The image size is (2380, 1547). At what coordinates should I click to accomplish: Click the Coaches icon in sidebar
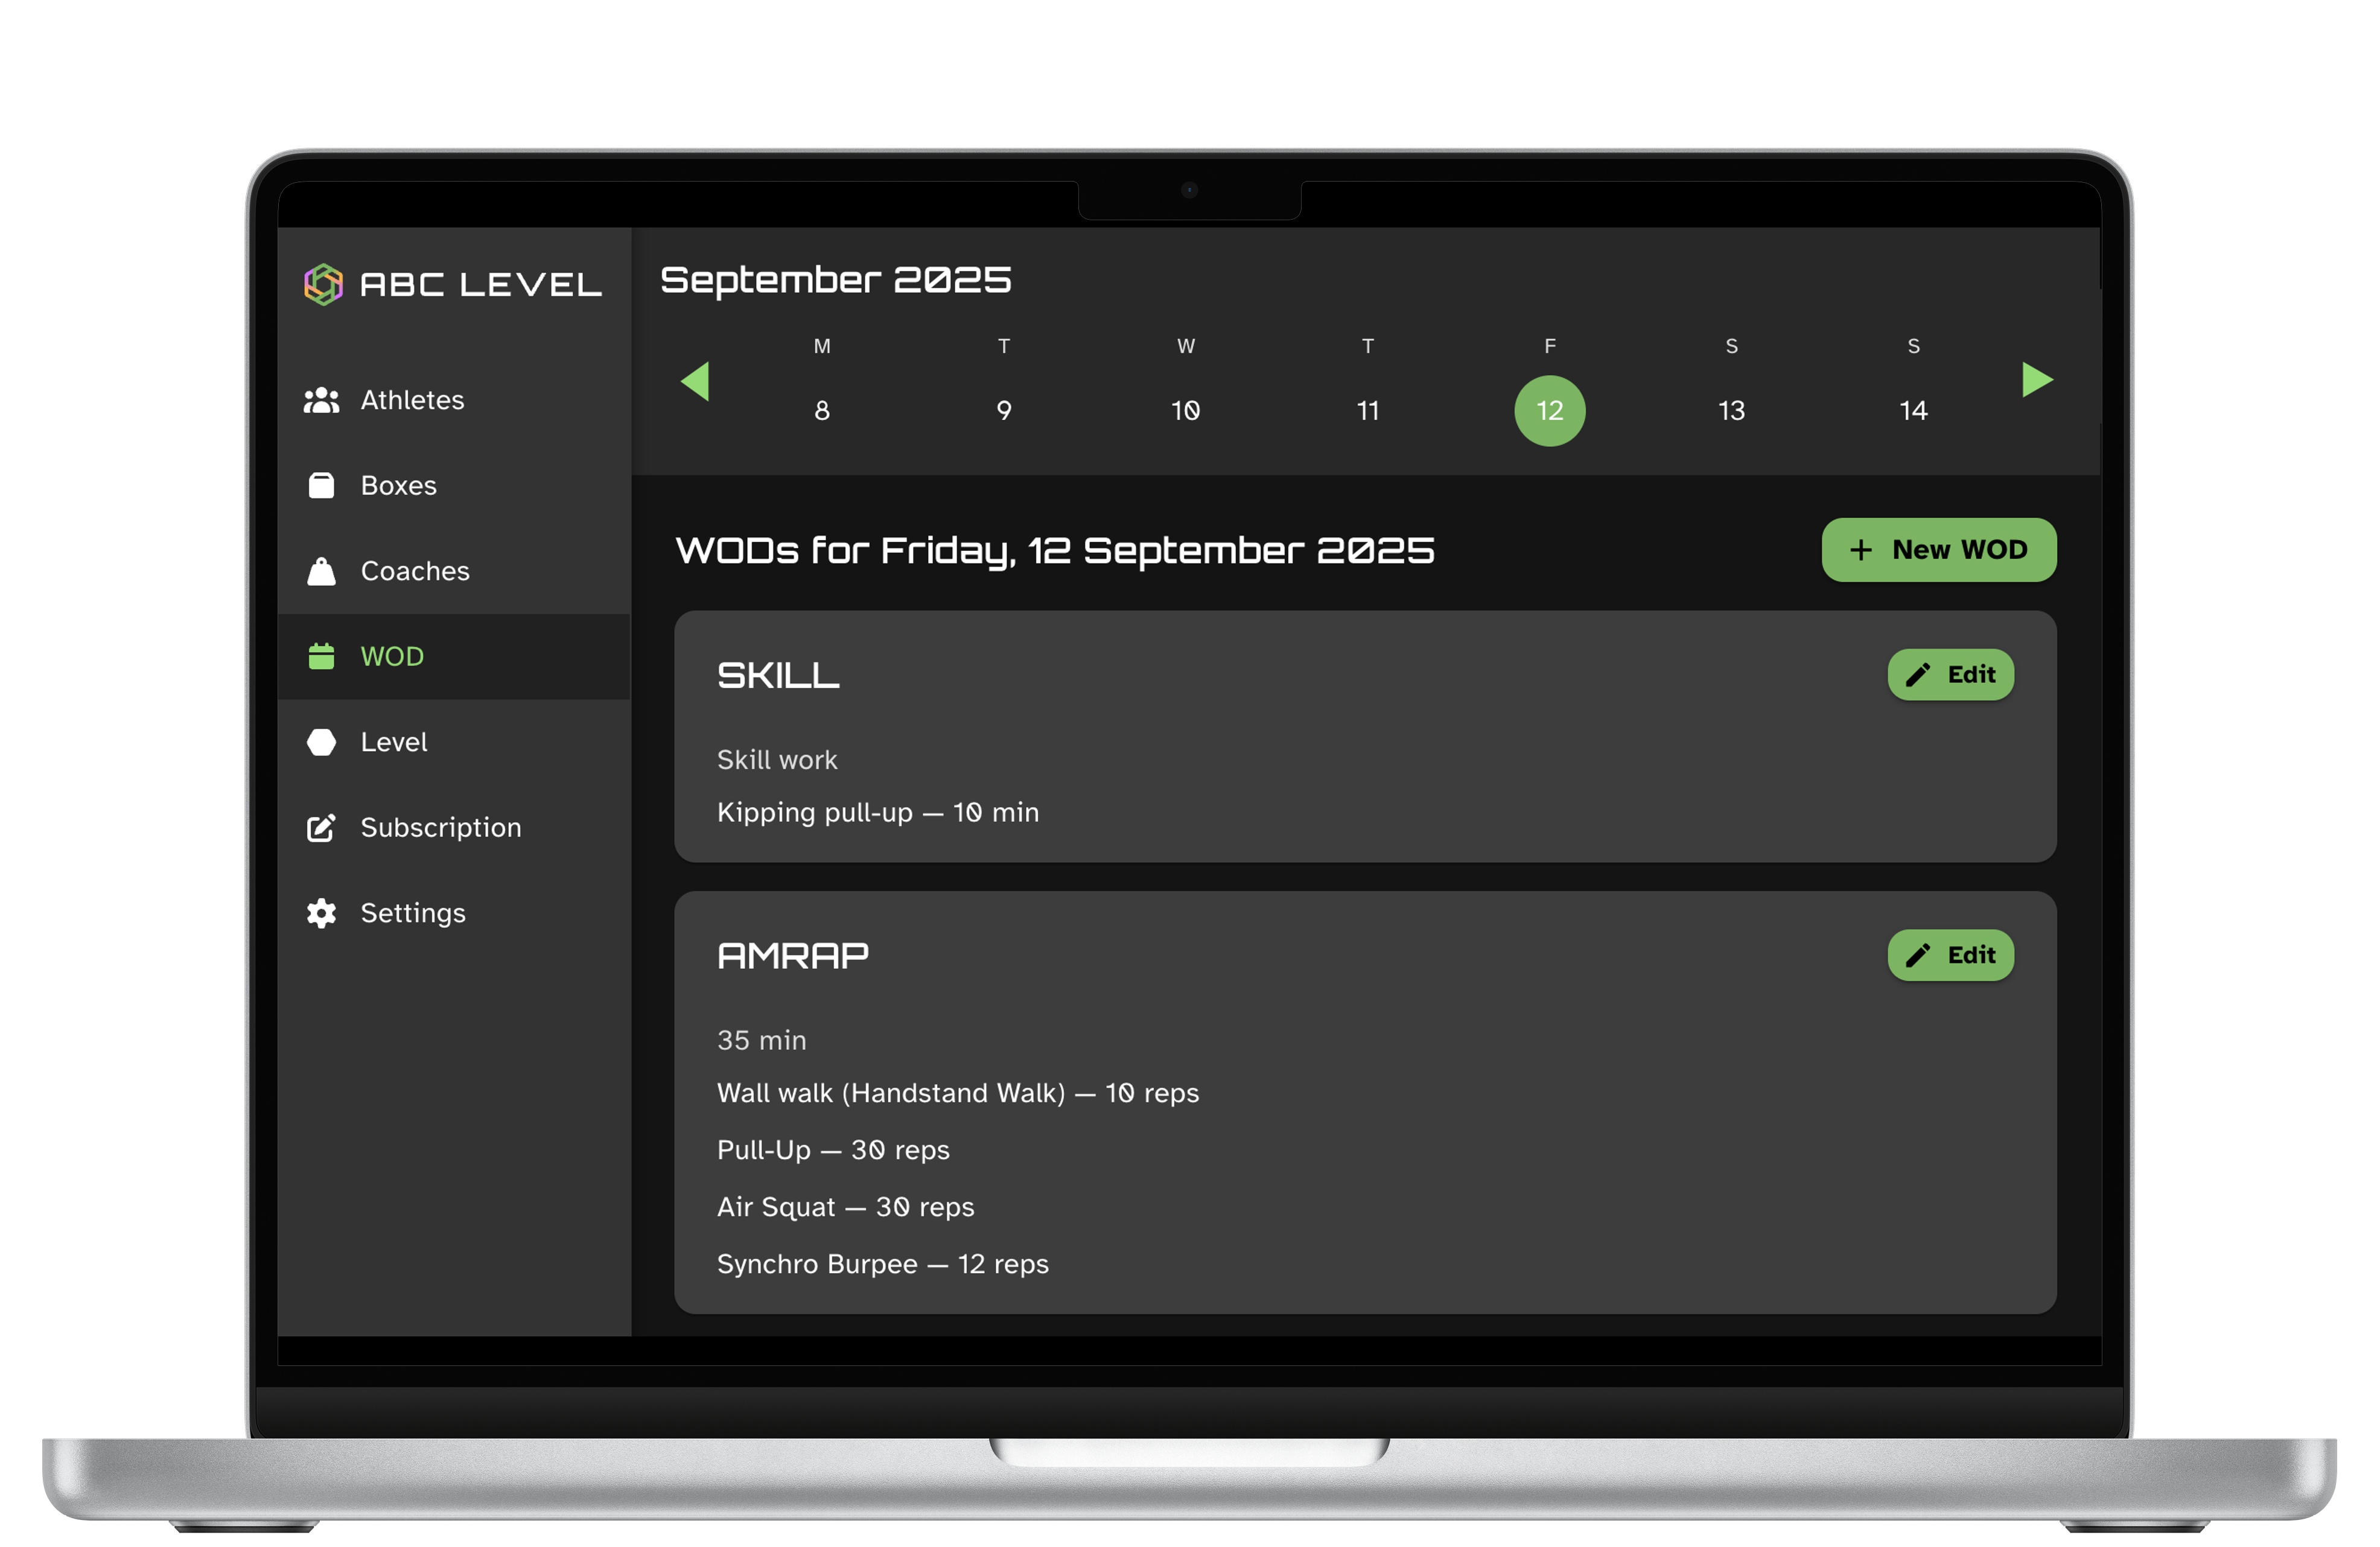click(322, 571)
